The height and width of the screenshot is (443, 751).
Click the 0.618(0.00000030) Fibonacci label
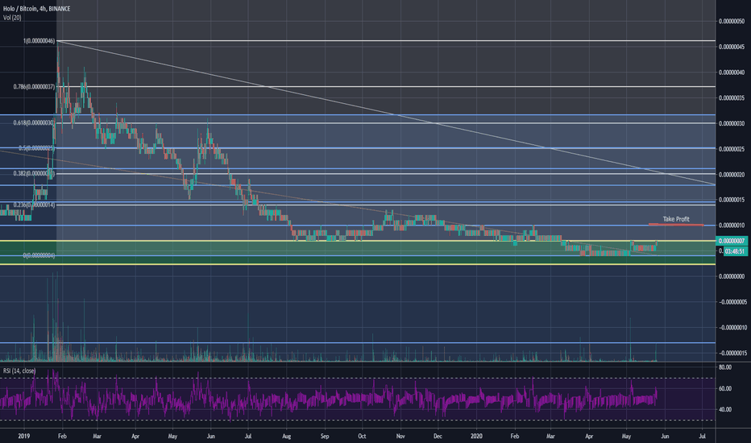click(34, 123)
